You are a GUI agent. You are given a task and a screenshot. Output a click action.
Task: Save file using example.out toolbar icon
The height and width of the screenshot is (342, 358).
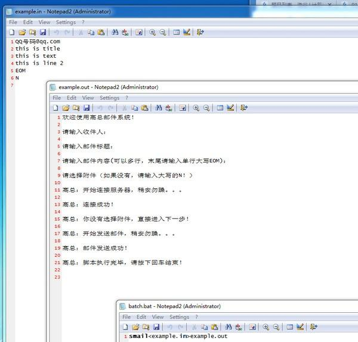pos(87,108)
